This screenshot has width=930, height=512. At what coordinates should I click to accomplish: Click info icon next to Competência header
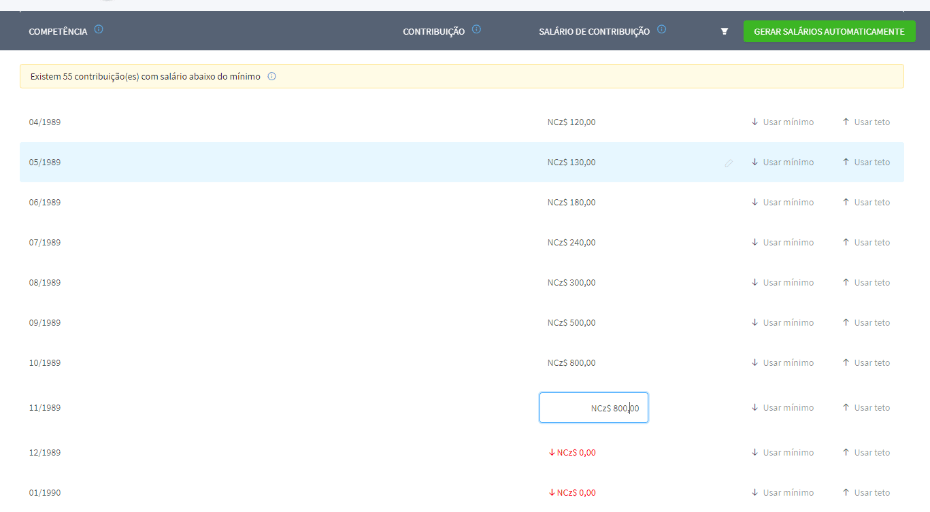click(99, 29)
